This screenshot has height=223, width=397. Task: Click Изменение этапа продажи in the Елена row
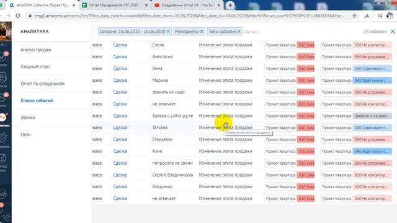click(225, 45)
